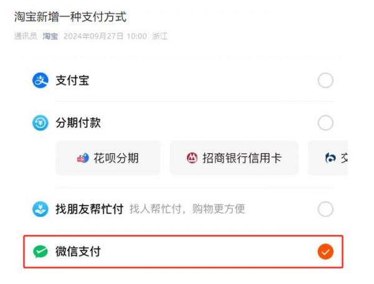This screenshot has height=284, width=374.
Task: Select the 找朋友帮忙付 radio button
Action: click(325, 209)
